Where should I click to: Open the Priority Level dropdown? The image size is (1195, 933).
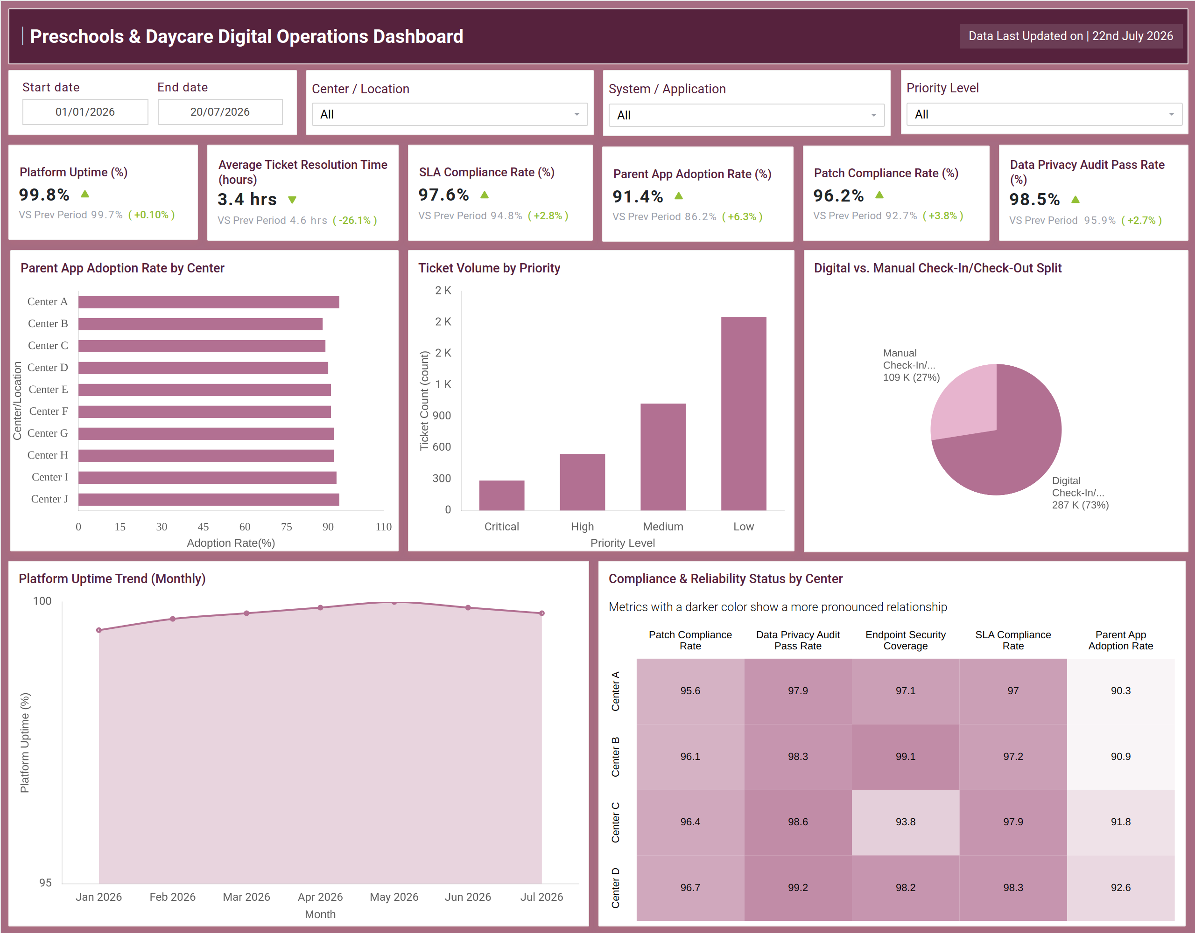(1044, 114)
